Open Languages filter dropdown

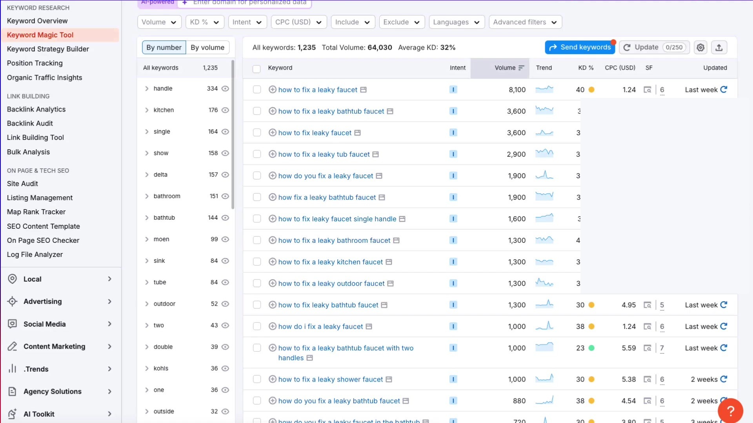coord(457,22)
